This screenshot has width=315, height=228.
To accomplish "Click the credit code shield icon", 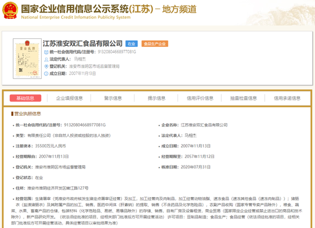I will pos(46,52).
